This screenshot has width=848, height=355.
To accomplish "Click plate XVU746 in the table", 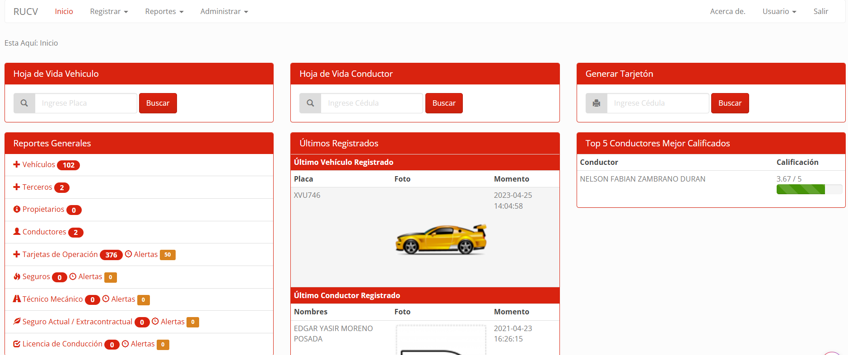I will (307, 195).
